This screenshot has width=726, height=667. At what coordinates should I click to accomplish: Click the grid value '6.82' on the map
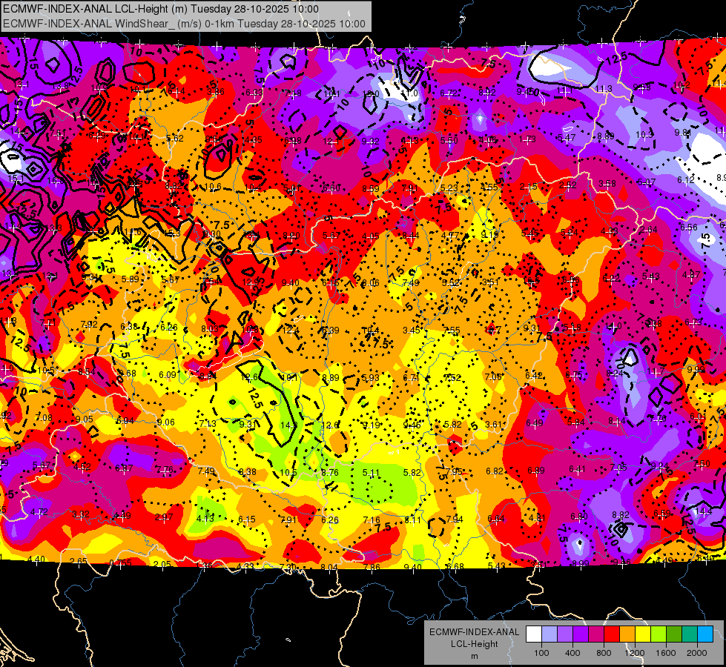(x=495, y=471)
